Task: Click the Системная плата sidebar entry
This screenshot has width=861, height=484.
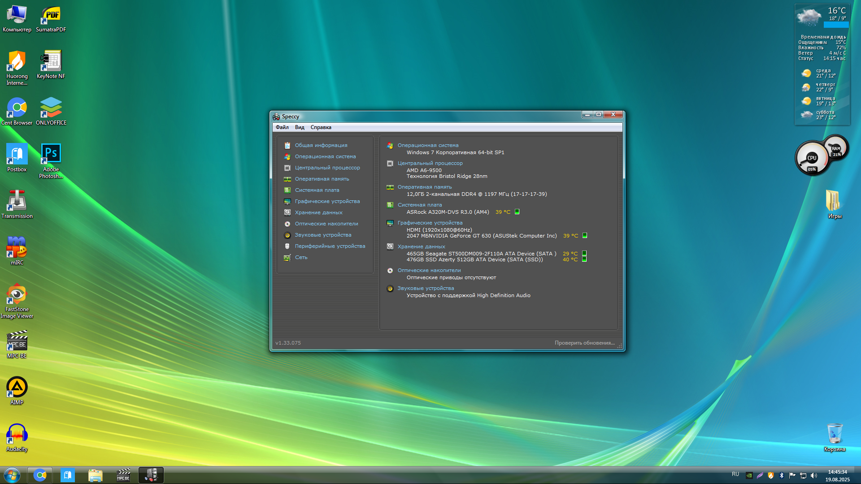Action: pyautogui.click(x=317, y=190)
